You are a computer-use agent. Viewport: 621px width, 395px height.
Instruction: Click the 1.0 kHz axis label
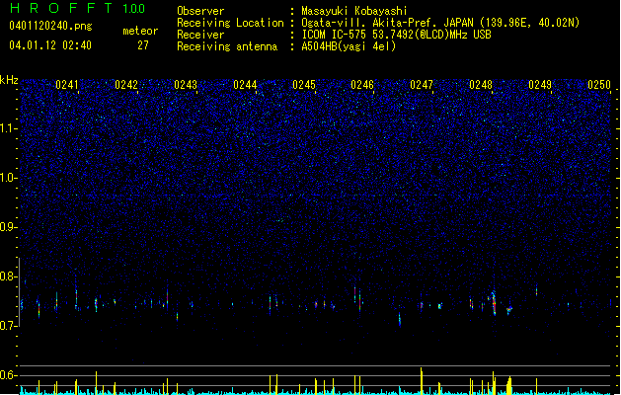pyautogui.click(x=9, y=178)
